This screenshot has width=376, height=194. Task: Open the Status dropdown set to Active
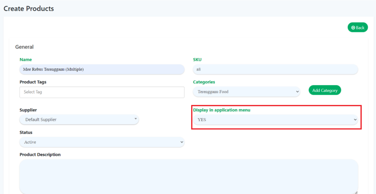coord(102,142)
